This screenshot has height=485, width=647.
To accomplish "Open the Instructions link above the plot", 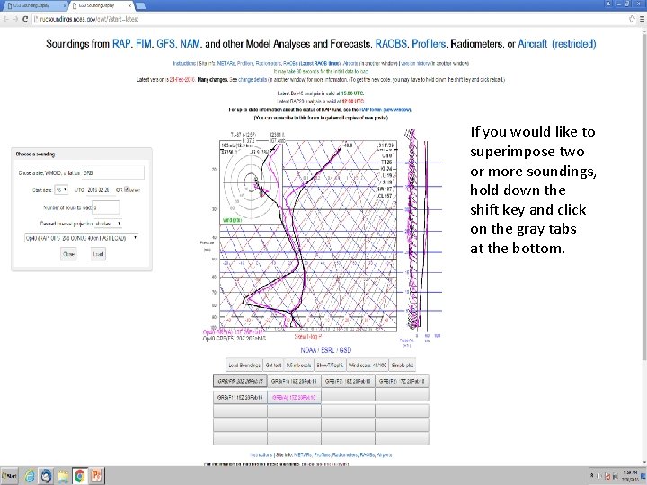I will pyautogui.click(x=184, y=63).
